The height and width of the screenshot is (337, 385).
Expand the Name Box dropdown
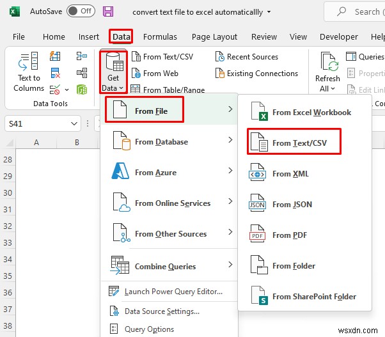(x=74, y=123)
